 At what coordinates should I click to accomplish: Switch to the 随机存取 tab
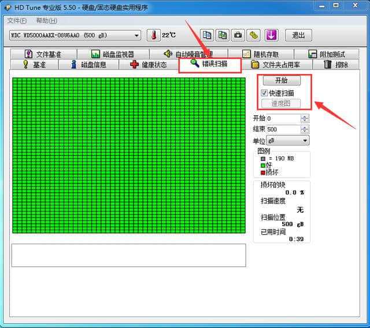click(x=261, y=54)
